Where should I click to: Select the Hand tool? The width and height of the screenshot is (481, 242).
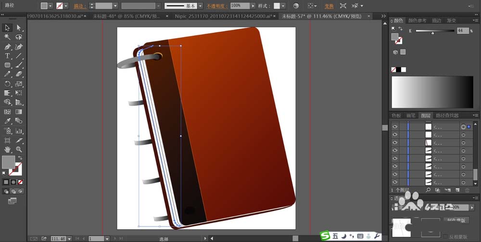pos(7,149)
